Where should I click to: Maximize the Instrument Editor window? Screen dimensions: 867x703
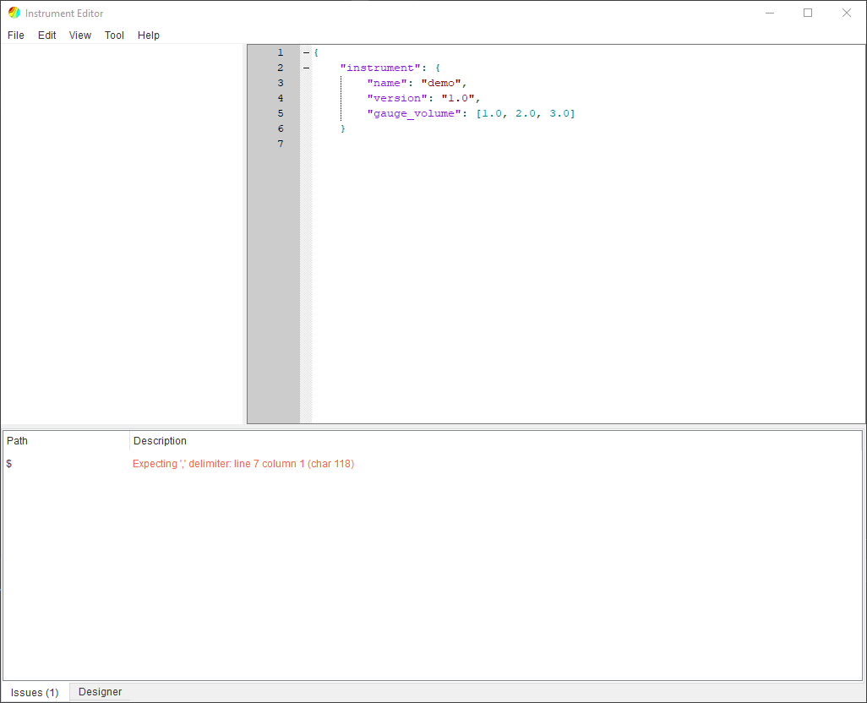pyautogui.click(x=808, y=13)
